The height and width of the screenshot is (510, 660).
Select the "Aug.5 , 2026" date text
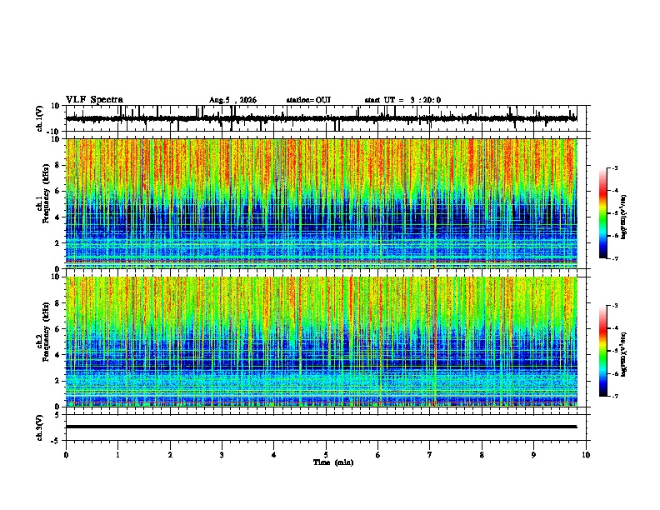[x=232, y=100]
